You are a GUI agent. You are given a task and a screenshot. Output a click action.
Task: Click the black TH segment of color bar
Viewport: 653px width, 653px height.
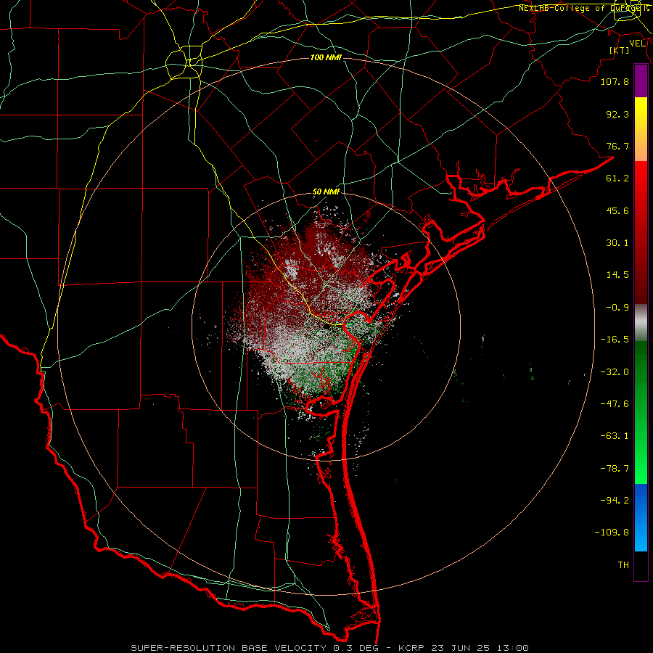tap(641, 565)
